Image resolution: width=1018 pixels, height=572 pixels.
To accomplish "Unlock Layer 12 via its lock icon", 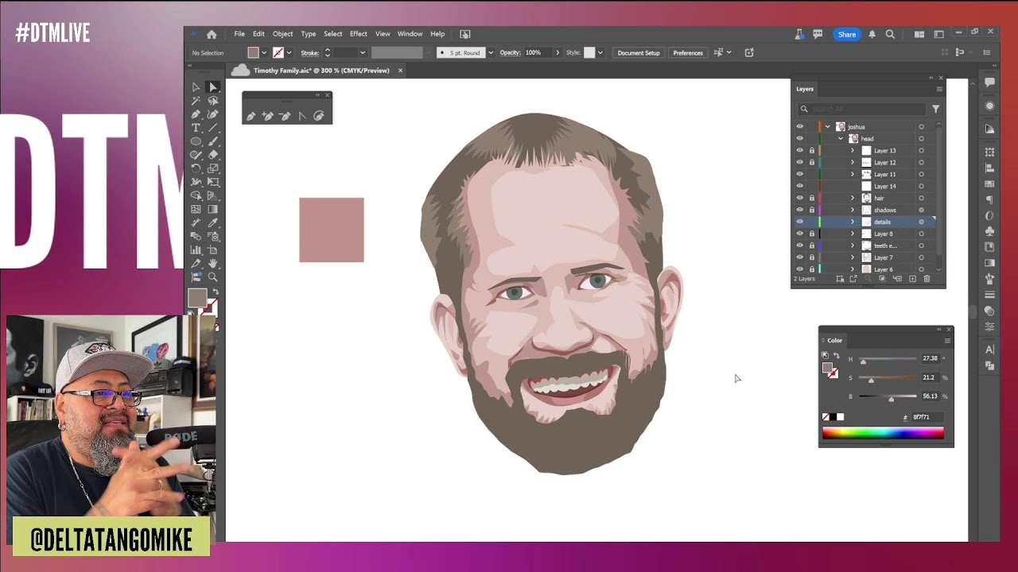I will click(812, 162).
